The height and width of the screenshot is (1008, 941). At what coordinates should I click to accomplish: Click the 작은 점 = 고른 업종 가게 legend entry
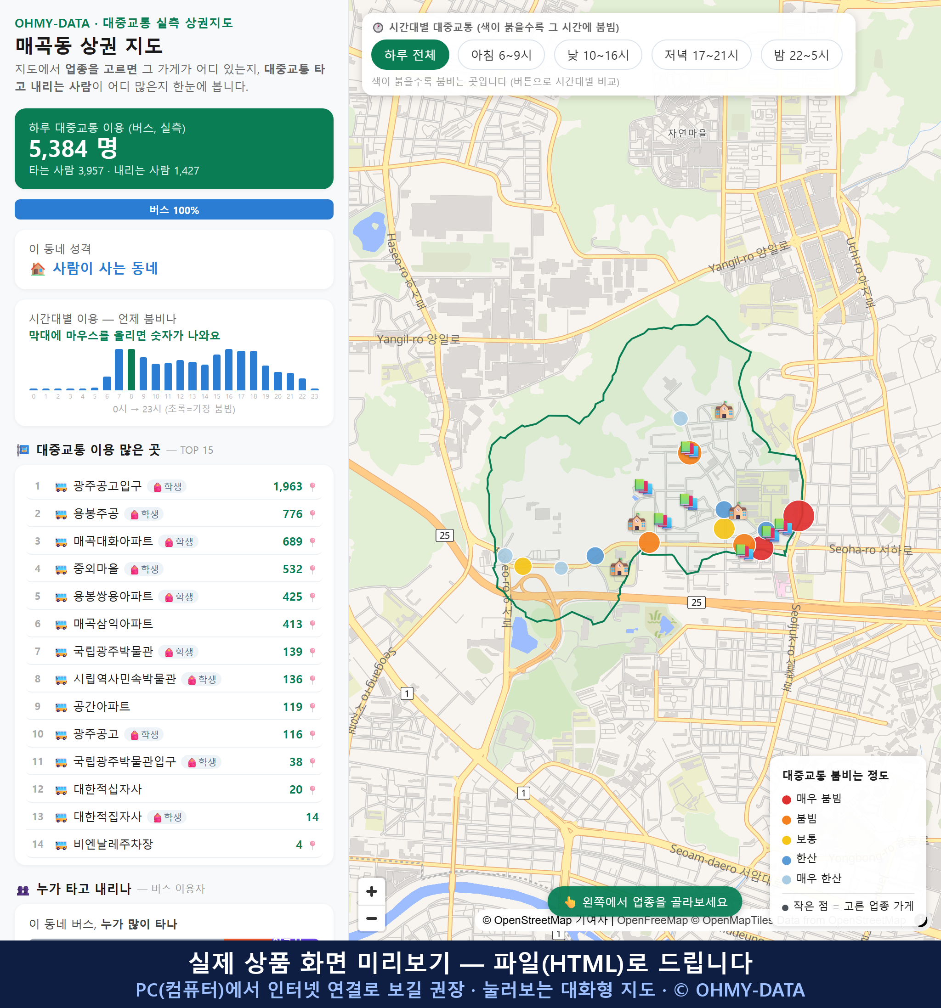(x=848, y=906)
